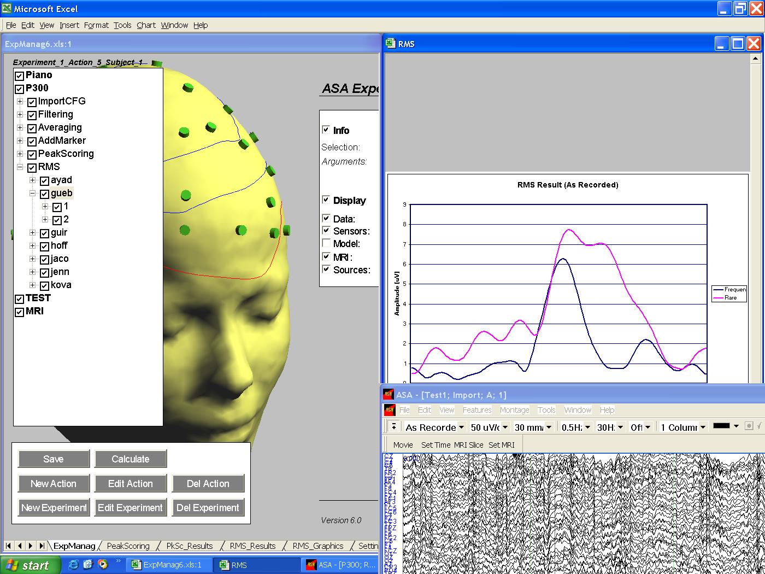
Task: Click the New Experiment button
Action: pyautogui.click(x=54, y=508)
